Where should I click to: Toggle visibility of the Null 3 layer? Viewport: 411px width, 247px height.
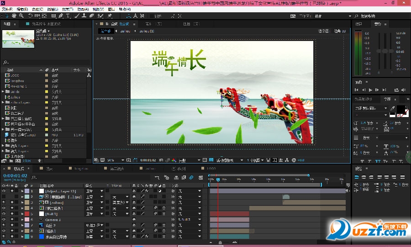click(x=4, y=213)
